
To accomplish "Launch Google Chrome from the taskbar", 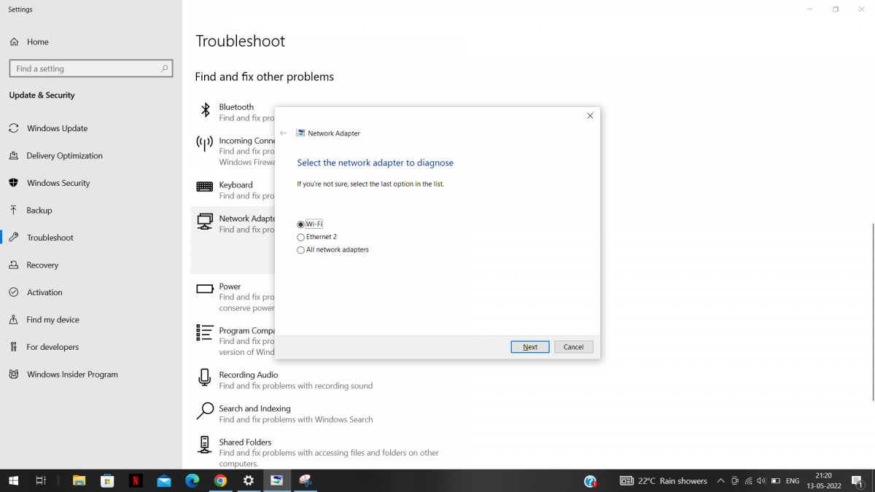I will (x=219, y=480).
